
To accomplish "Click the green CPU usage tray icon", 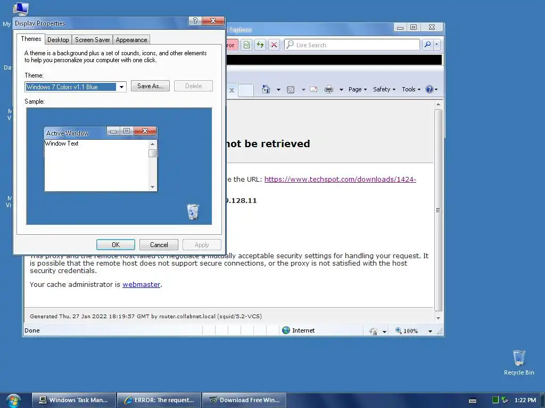I will (496, 400).
